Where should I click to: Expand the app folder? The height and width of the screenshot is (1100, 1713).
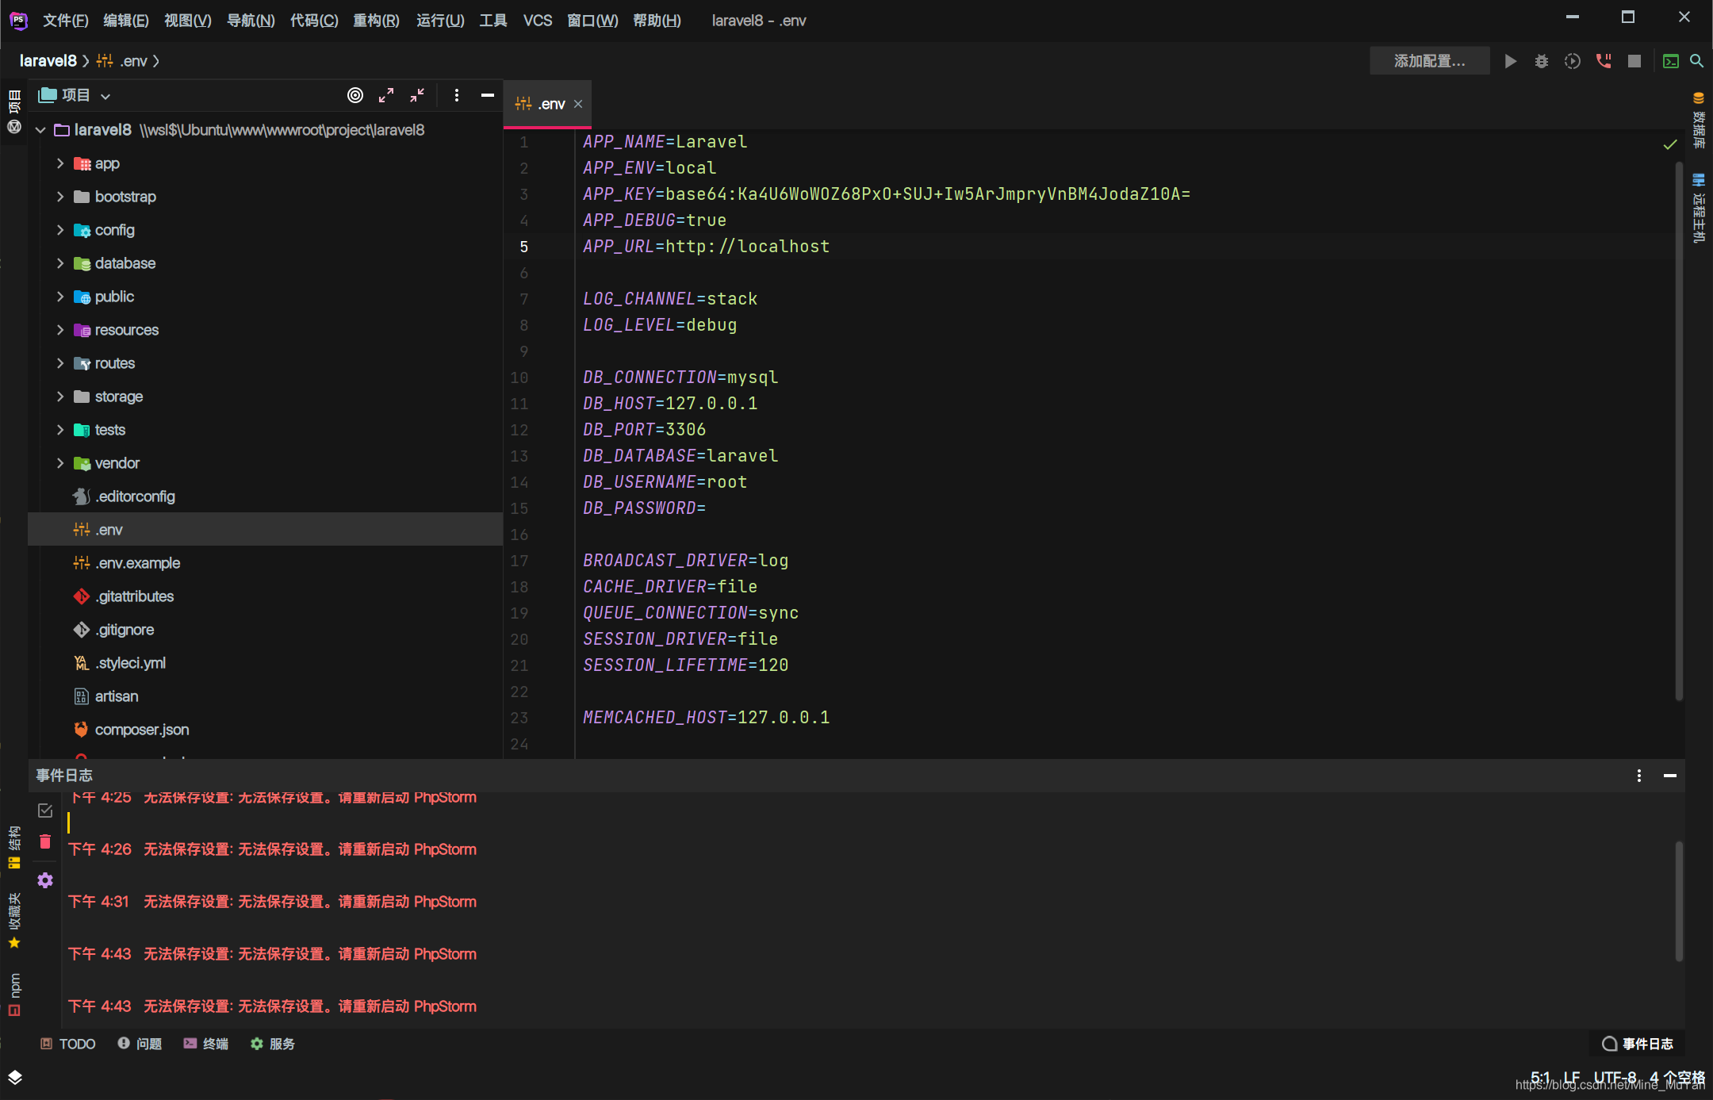[x=61, y=163]
